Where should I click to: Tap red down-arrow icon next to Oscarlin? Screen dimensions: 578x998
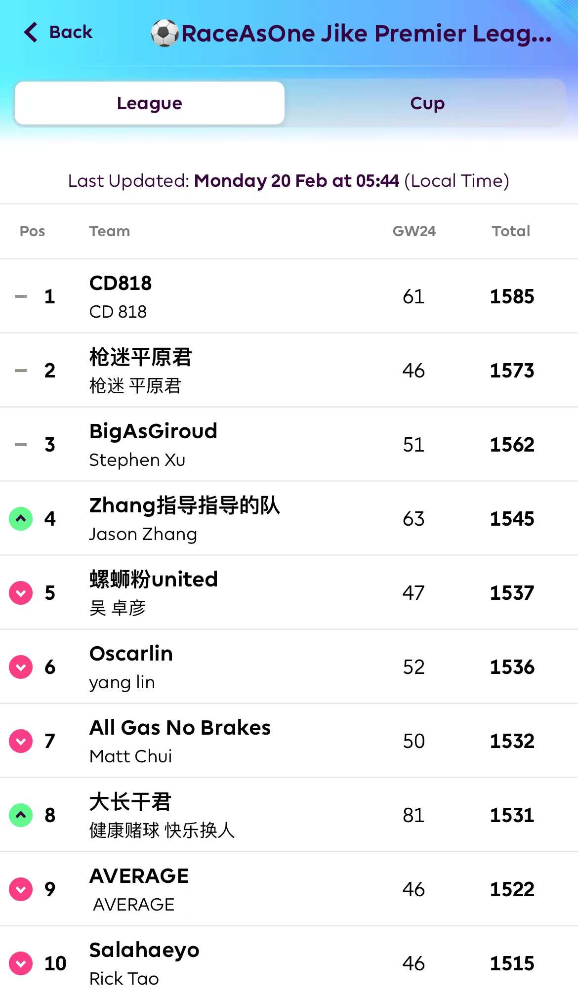tap(21, 667)
